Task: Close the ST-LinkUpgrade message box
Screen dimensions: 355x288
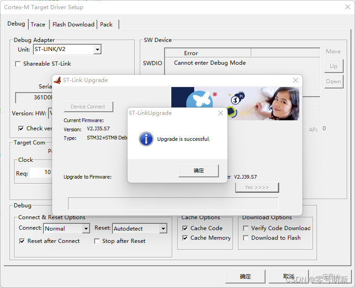Action: (x=221, y=113)
